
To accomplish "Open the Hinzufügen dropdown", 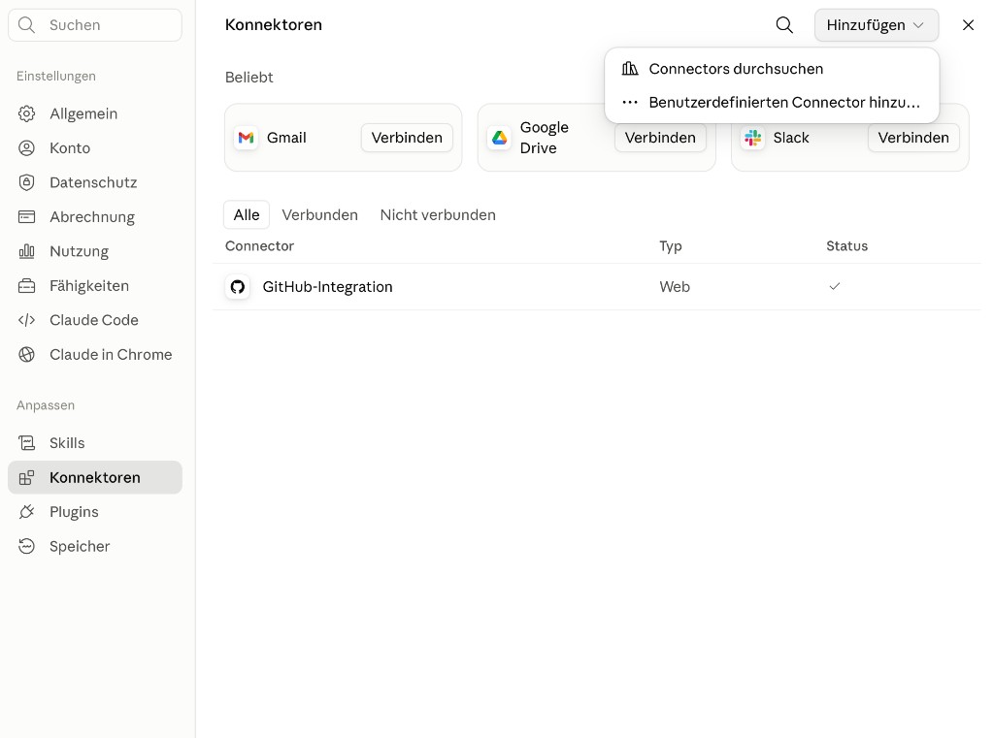I will click(x=877, y=25).
